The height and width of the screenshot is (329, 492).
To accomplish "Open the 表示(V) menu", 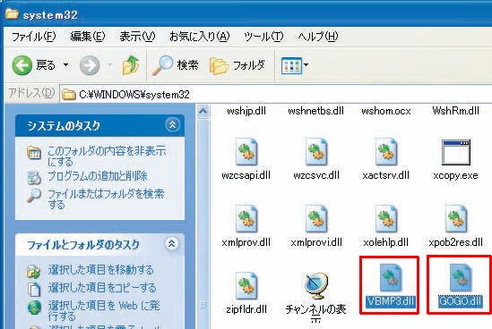I will [137, 37].
